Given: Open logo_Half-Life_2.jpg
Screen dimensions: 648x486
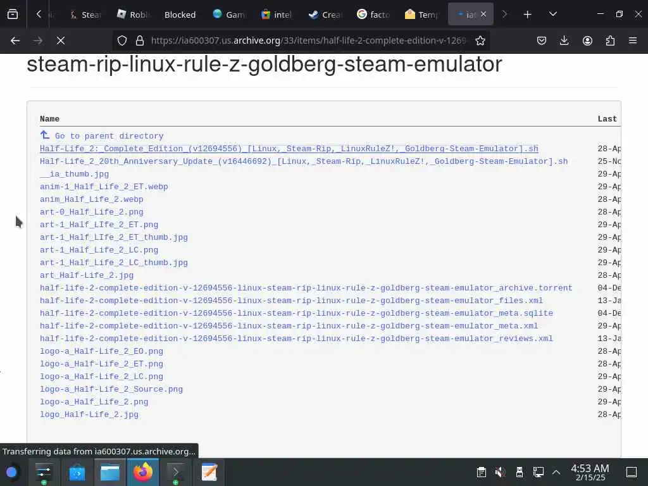Looking at the screenshot, I should pos(89,414).
